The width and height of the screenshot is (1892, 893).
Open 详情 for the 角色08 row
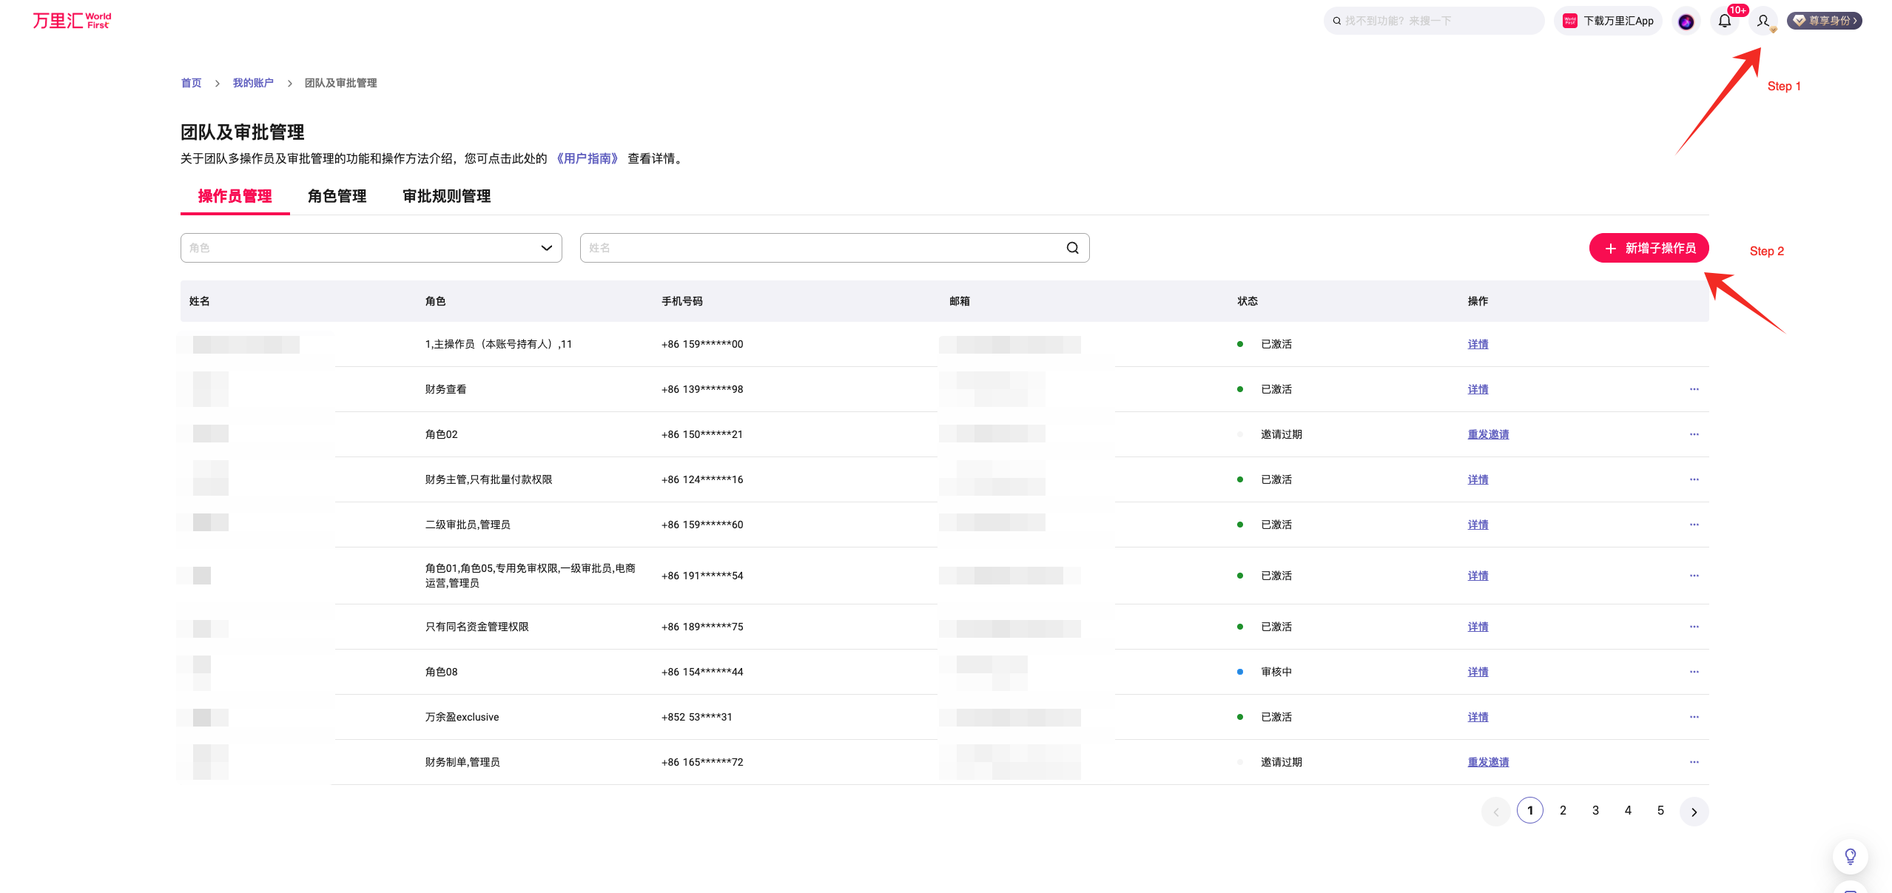1478,672
